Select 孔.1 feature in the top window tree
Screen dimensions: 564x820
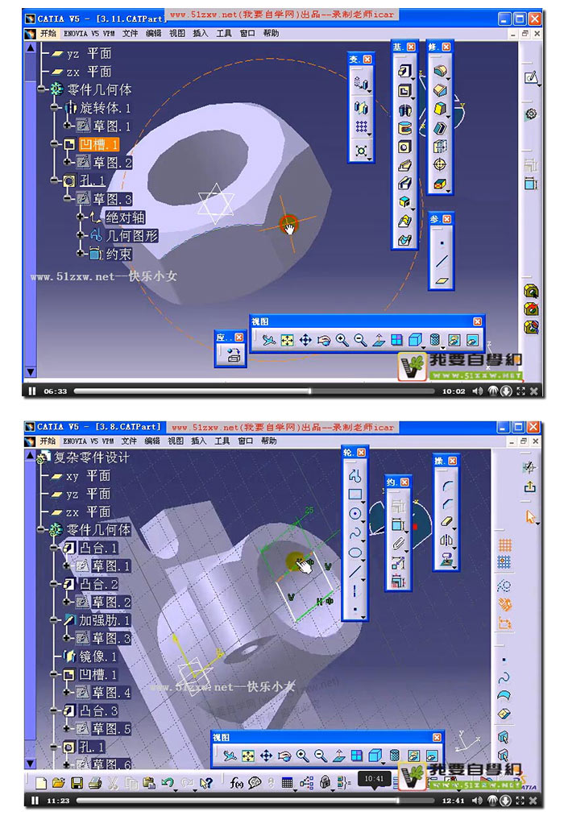coord(93,181)
